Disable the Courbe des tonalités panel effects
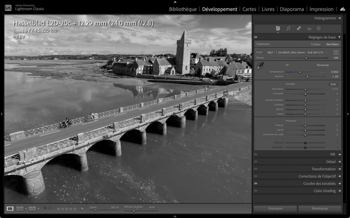 [x=256, y=184]
